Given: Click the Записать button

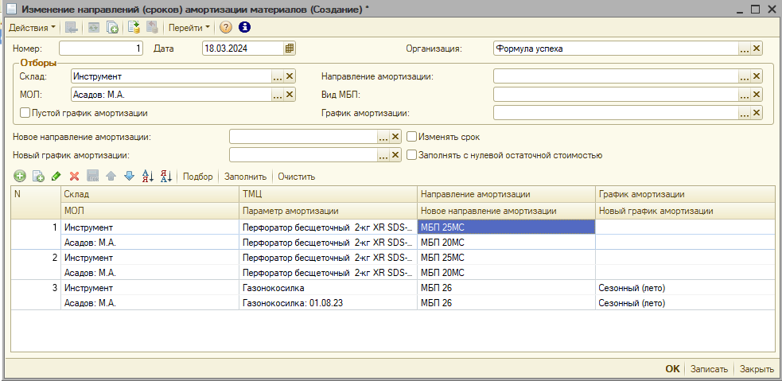Looking at the screenshot, I should pos(709,369).
